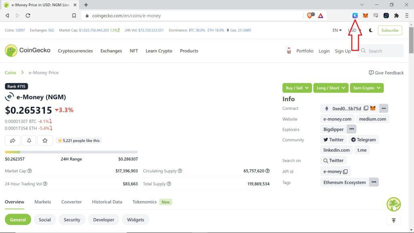
Task: Open the Learn Crypto menu
Action: [159, 51]
